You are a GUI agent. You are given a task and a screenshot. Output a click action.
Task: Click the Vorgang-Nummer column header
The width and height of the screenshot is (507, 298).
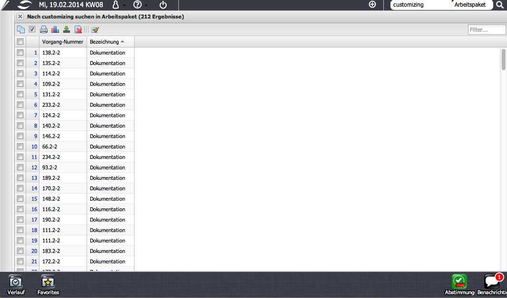click(62, 42)
